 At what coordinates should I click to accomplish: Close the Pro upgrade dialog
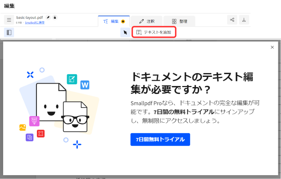click(x=272, y=47)
